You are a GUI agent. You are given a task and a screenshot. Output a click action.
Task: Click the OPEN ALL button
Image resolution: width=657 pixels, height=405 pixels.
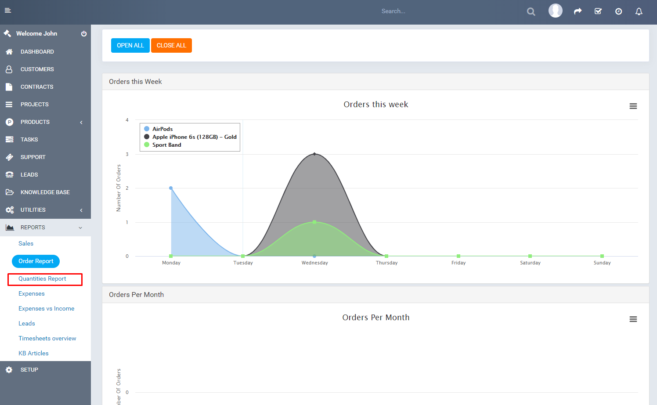pyautogui.click(x=130, y=46)
